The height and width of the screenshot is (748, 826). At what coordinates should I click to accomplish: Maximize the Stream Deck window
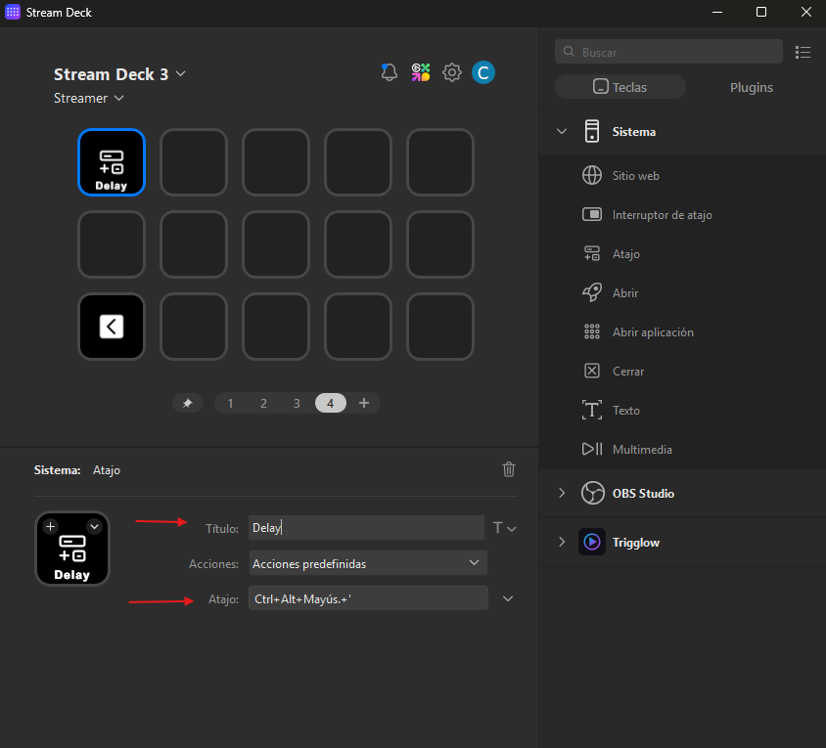(x=761, y=12)
